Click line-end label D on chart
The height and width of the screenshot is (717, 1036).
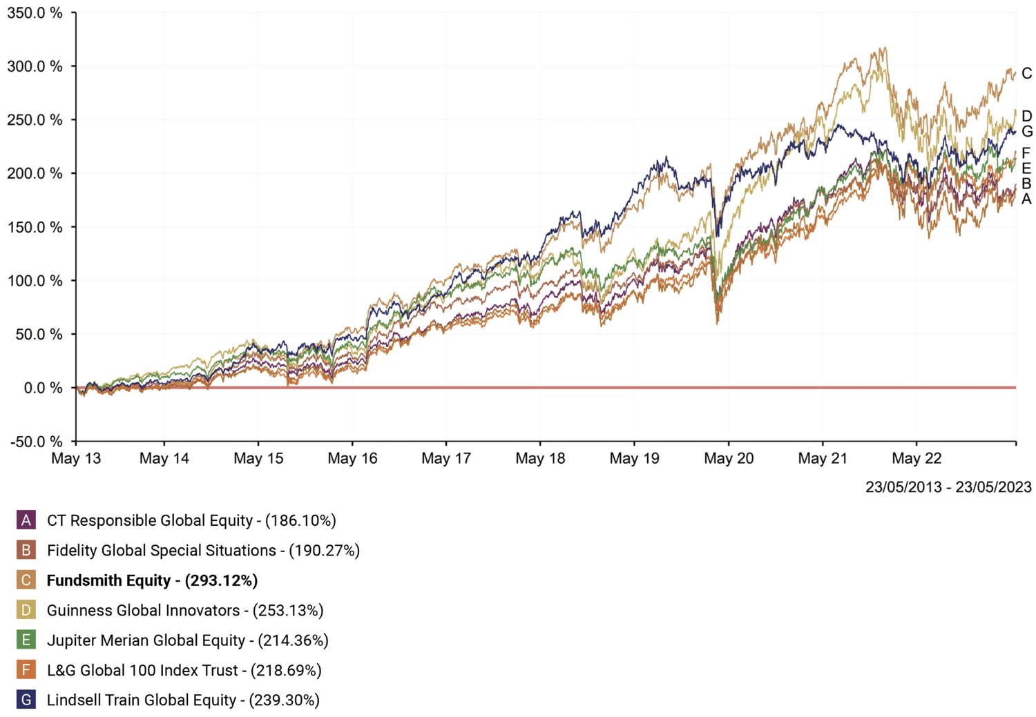[x=1026, y=116]
